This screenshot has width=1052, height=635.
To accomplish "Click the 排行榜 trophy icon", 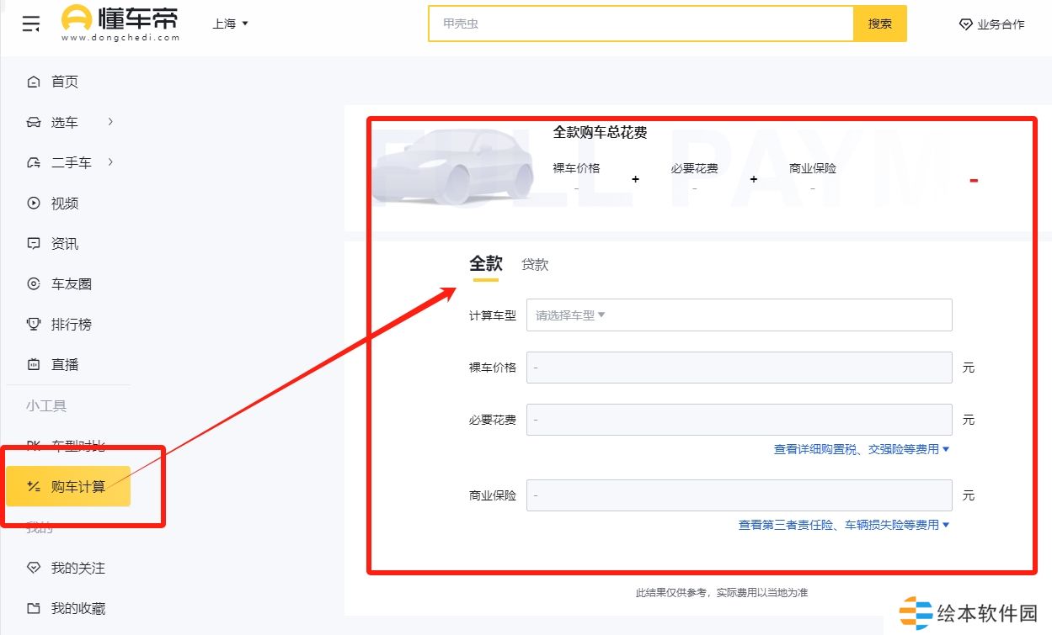I will pyautogui.click(x=34, y=324).
